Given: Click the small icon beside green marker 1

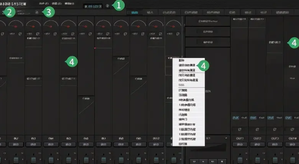Looking at the screenshot, I should (107, 6).
